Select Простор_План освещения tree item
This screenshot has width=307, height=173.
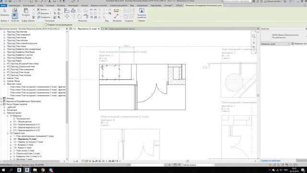coord(19,35)
